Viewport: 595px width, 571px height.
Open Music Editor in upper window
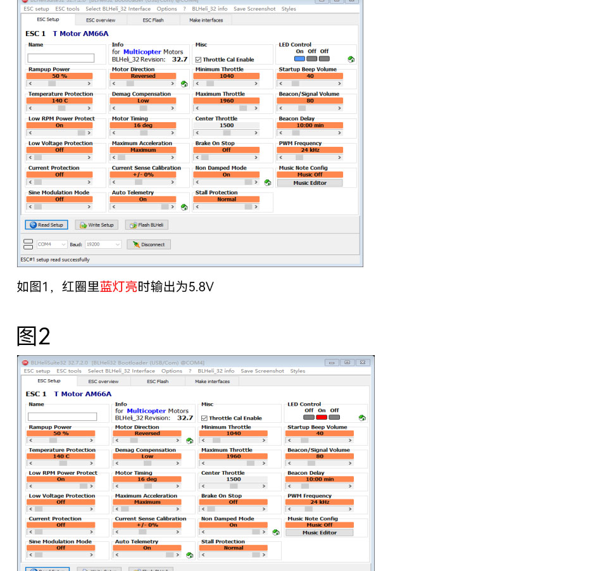point(310,183)
